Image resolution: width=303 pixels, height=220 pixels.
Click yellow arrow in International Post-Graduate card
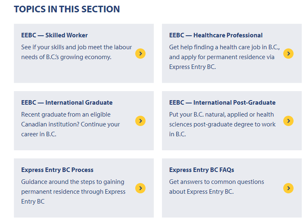(288, 120)
